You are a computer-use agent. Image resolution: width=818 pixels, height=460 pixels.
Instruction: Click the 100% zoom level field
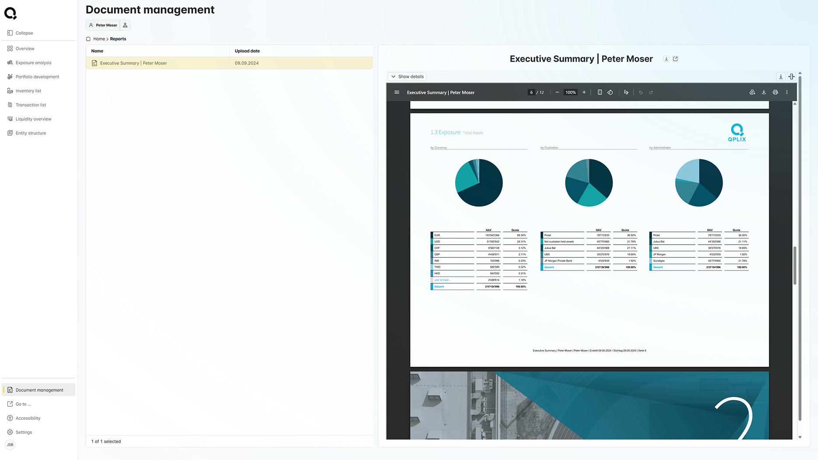[x=570, y=92]
